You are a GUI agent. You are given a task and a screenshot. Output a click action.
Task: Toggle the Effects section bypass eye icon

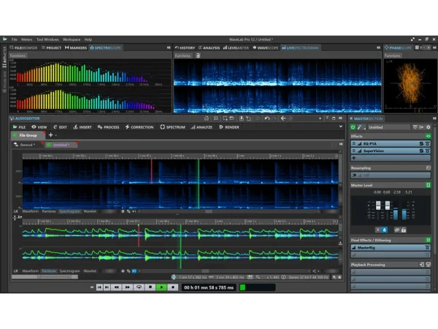point(429,136)
